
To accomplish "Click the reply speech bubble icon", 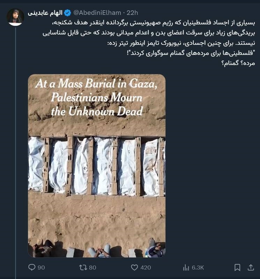I will tap(32, 267).
